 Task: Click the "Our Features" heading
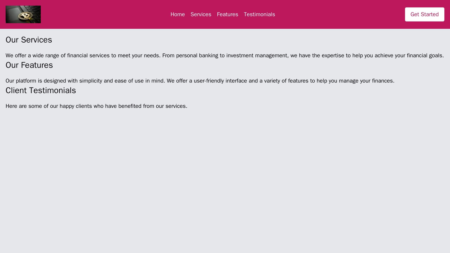29,65
